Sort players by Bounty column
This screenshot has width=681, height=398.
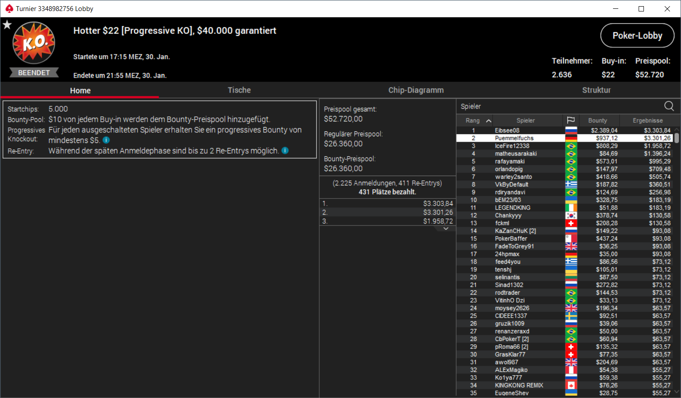click(x=598, y=120)
